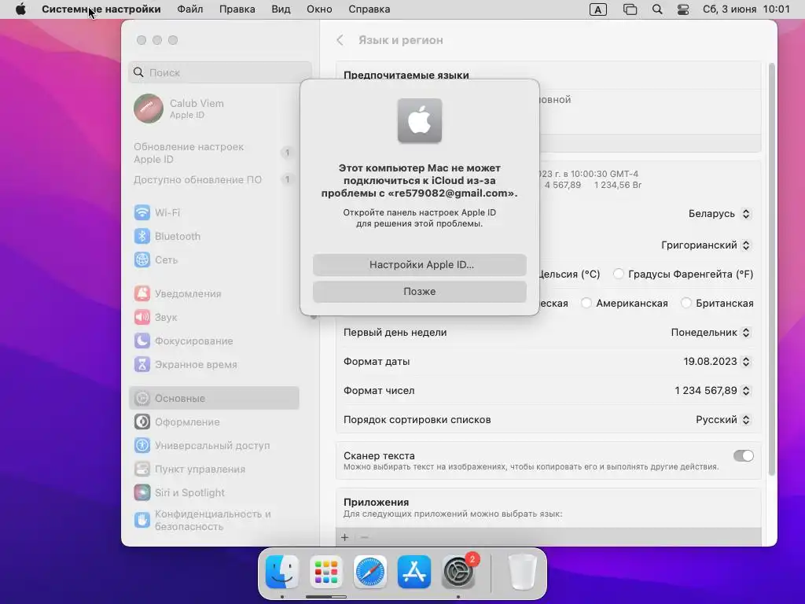Open the Оформление icon
This screenshot has width=805, height=604.
(142, 422)
